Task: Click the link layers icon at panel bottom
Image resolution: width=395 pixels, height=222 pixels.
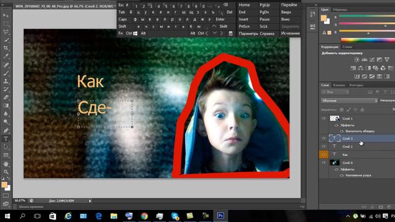Action: coord(364,207)
